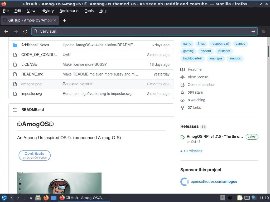Open the 'UwU' commit message

67,55
